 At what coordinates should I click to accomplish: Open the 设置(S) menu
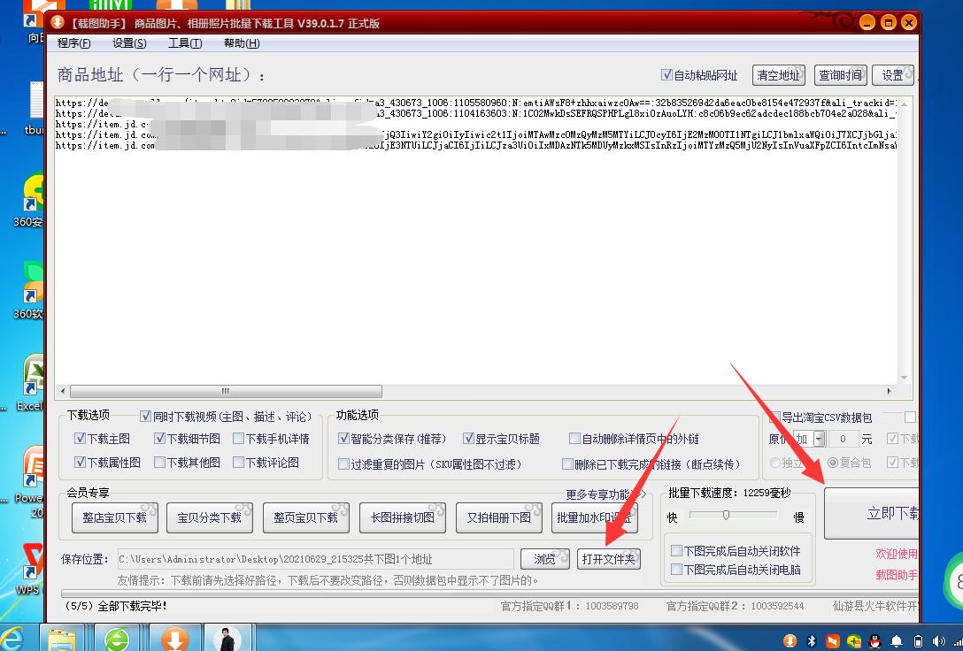tap(129, 42)
